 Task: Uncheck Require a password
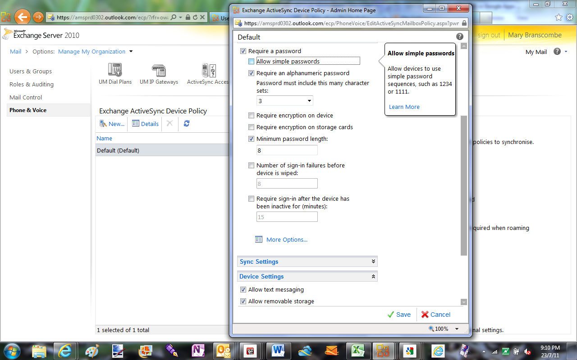[x=243, y=51]
